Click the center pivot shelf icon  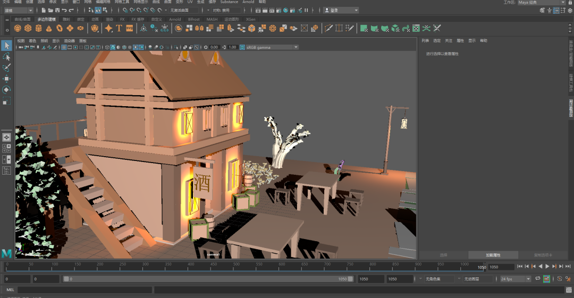(143, 28)
